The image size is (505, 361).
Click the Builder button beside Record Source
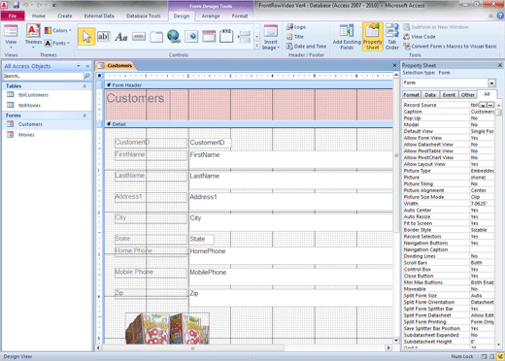[490, 105]
